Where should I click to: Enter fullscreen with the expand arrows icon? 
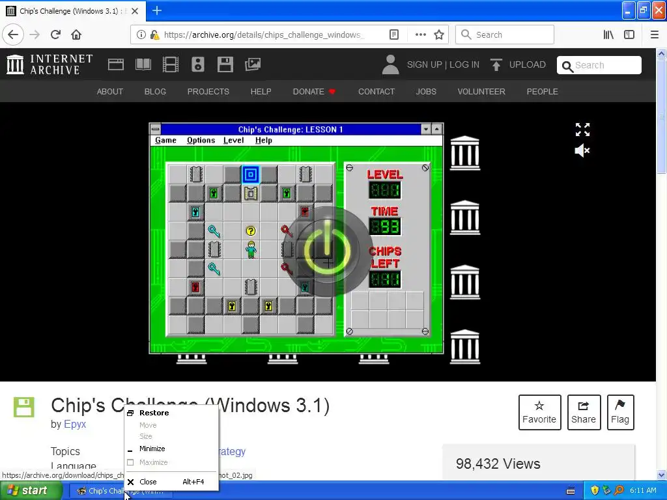pyautogui.click(x=582, y=130)
